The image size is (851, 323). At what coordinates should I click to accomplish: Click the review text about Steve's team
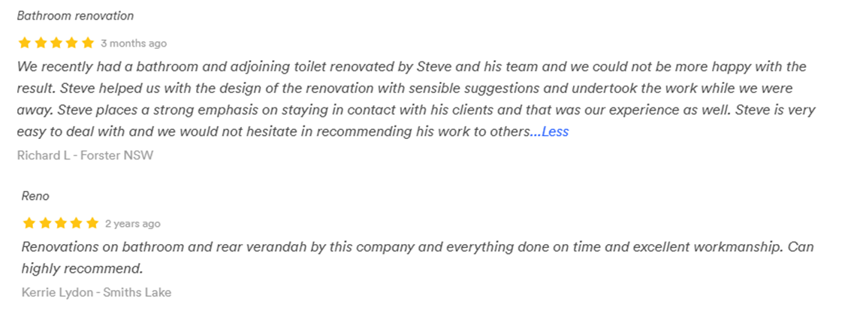416,99
